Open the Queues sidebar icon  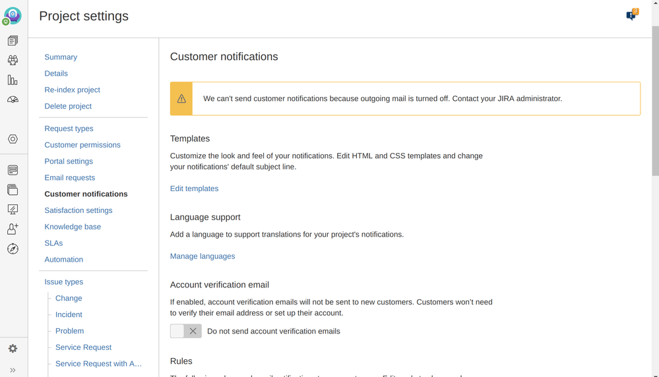(13, 41)
